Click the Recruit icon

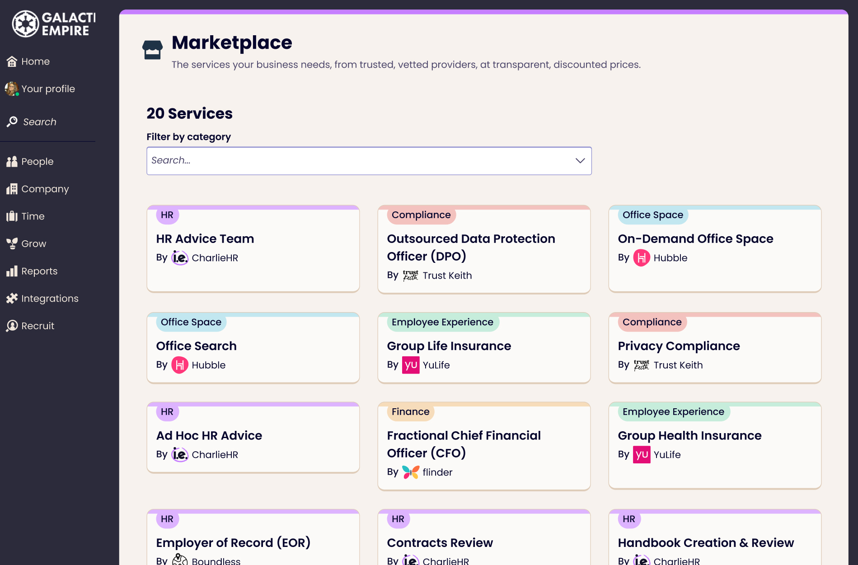point(12,326)
